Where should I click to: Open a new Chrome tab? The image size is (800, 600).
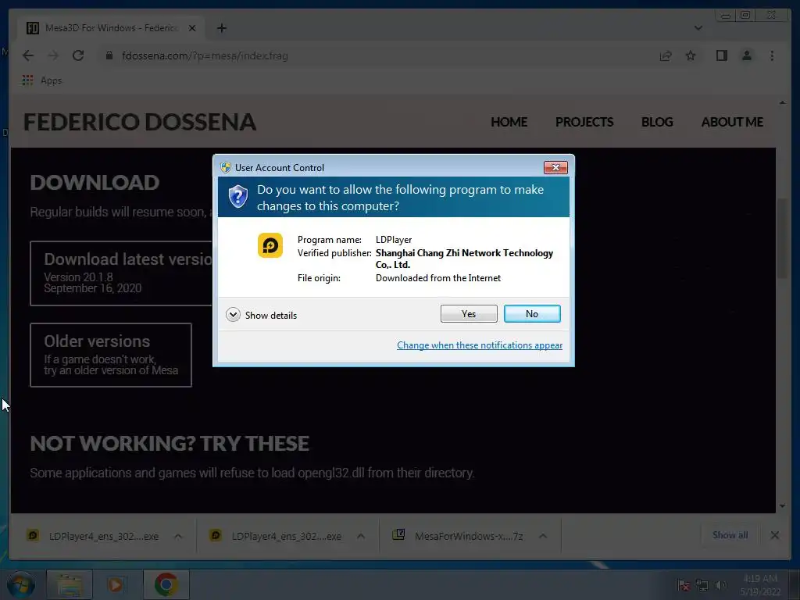point(221,28)
